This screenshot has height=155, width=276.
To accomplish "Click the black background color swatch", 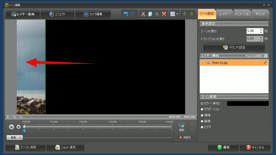I will coord(248,103).
